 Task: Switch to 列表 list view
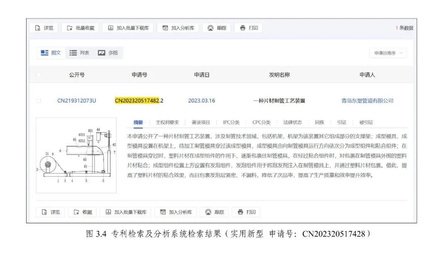click(x=79, y=53)
